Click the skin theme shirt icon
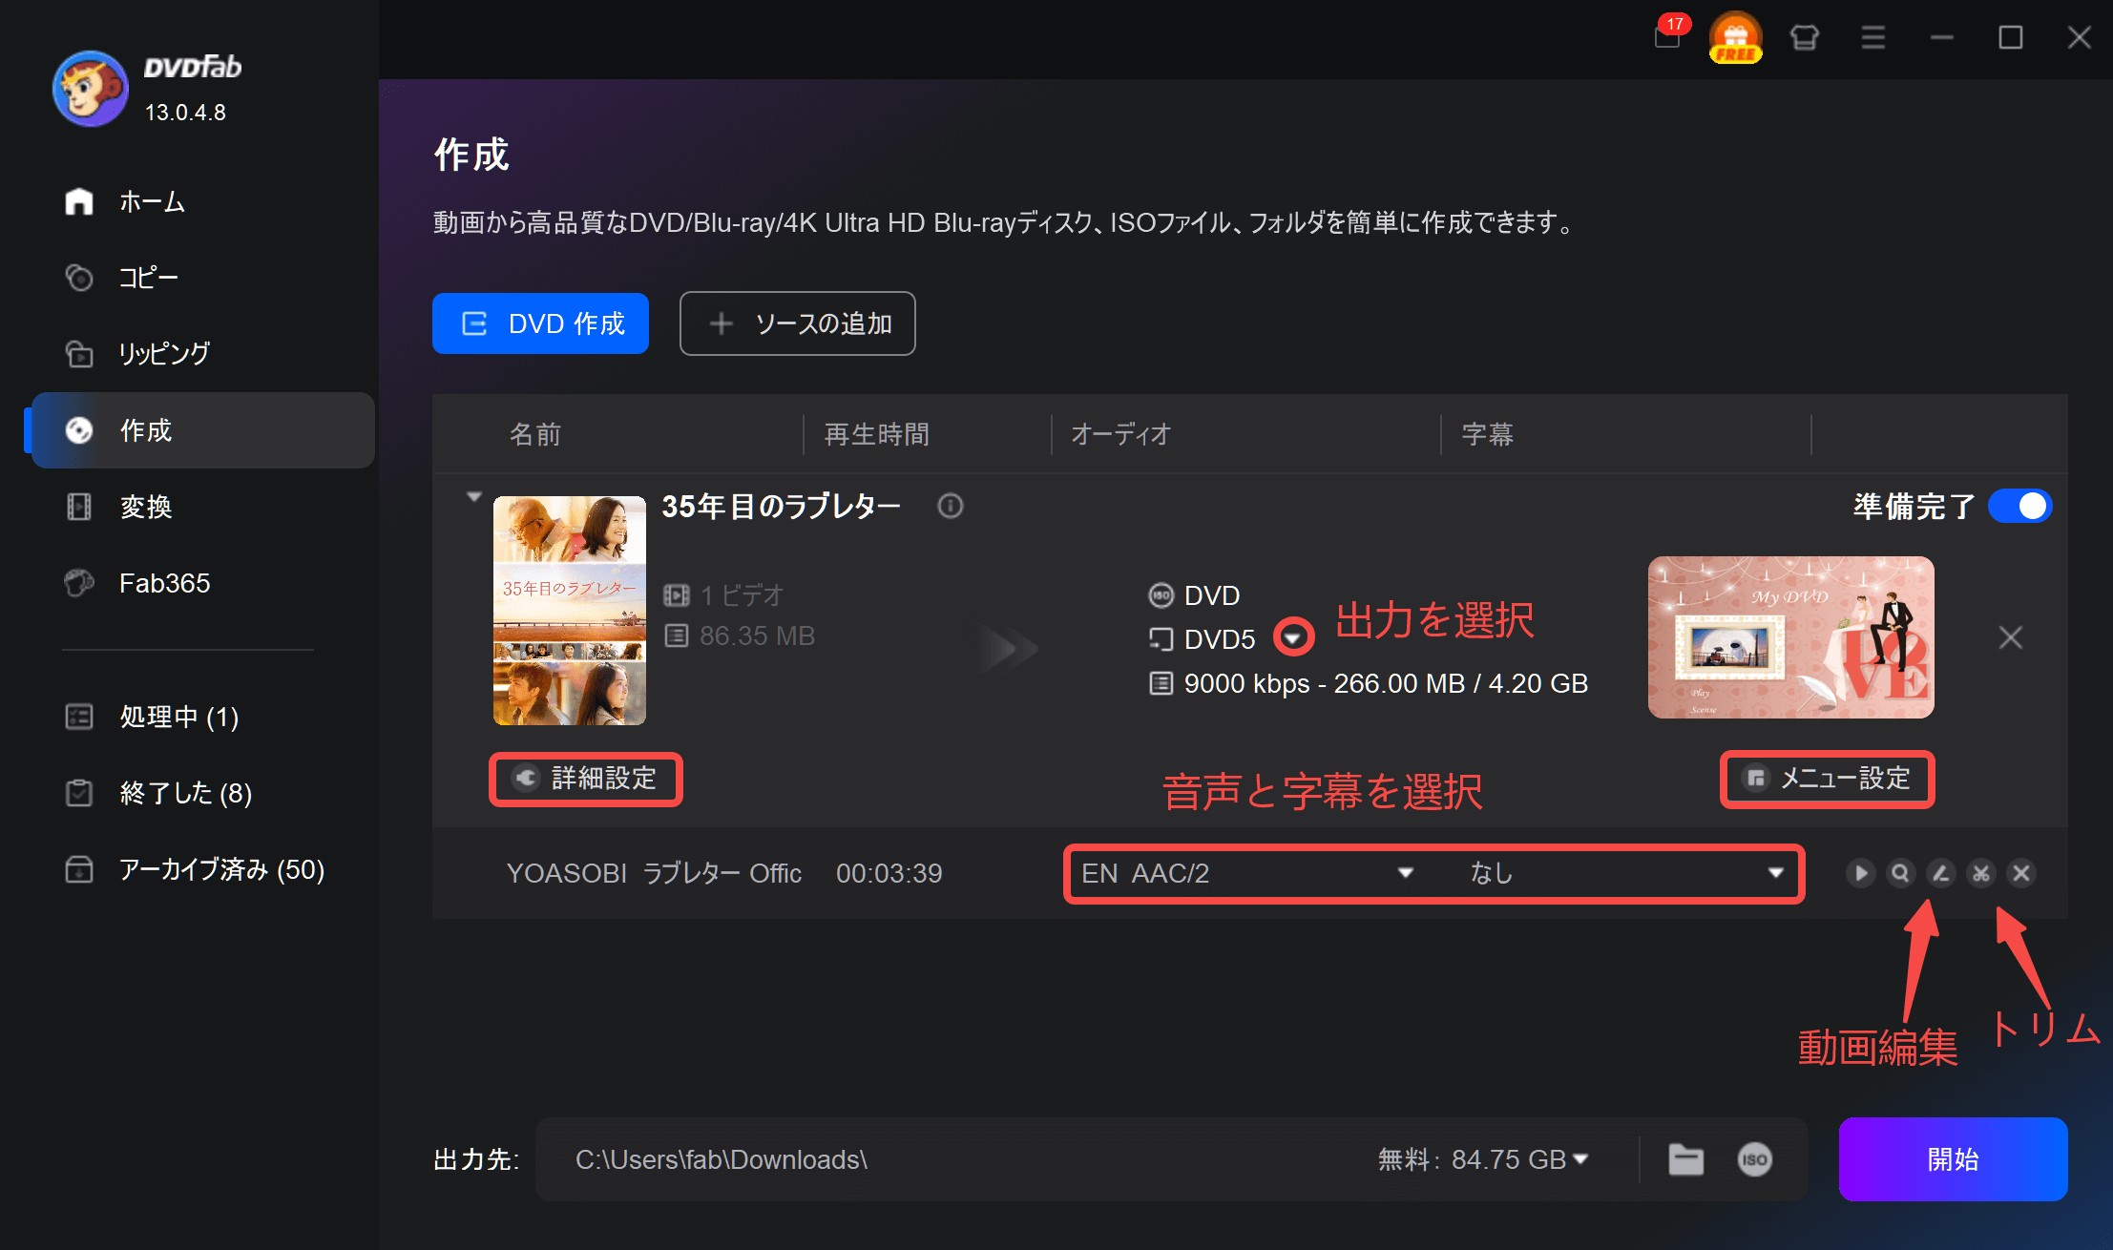Viewport: 2113px width, 1250px height. click(x=1804, y=37)
